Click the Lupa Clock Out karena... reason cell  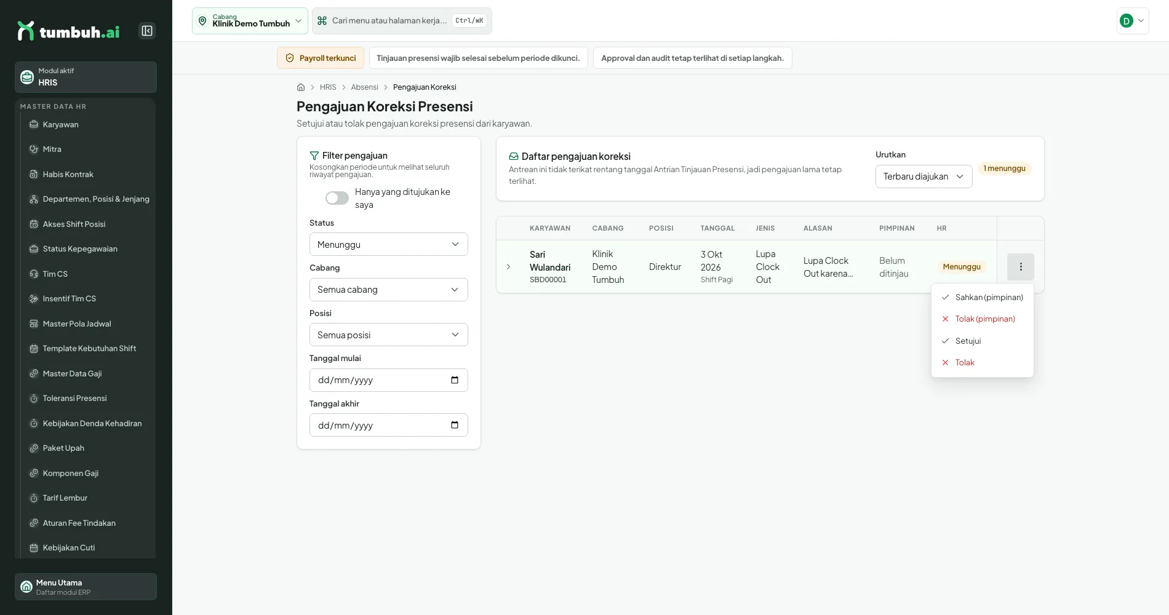coord(828,267)
